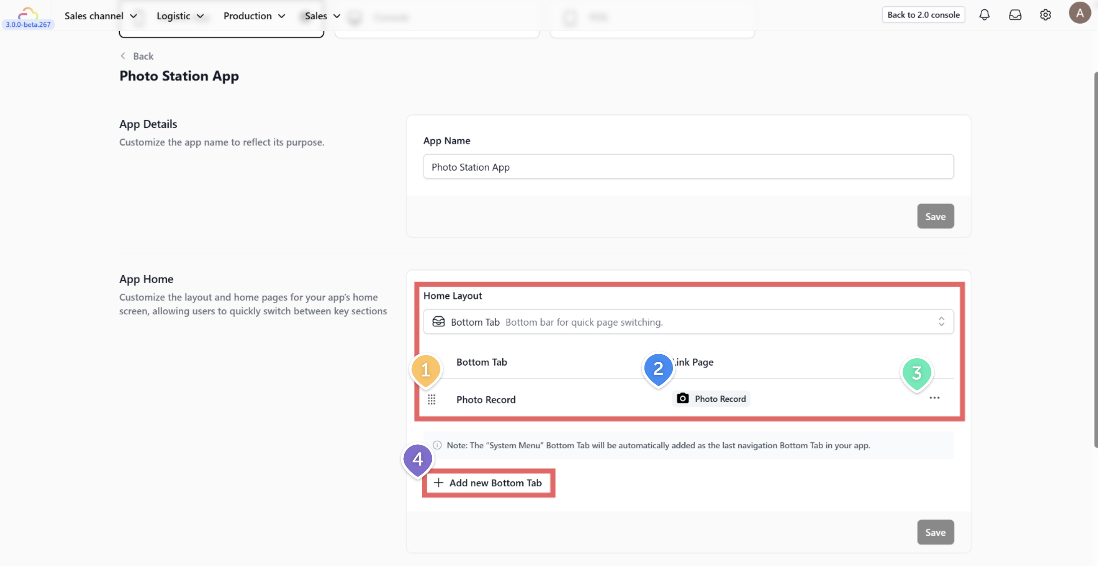Click the cloud logo icon
1098x566 pixels.
tap(28, 13)
